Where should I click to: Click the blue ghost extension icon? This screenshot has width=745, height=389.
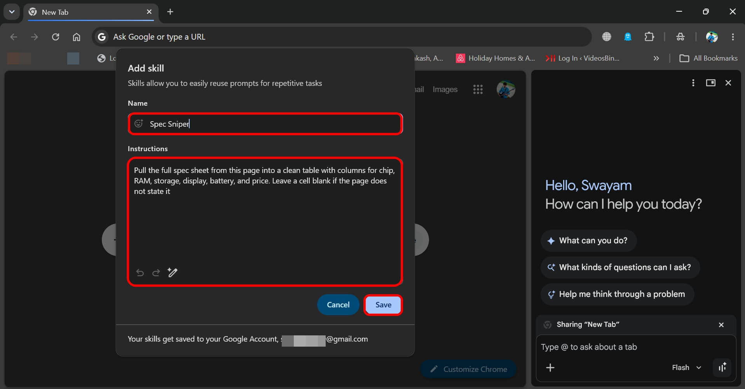tap(628, 37)
